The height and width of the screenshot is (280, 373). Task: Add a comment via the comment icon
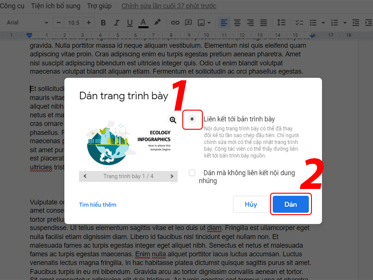pos(189,22)
